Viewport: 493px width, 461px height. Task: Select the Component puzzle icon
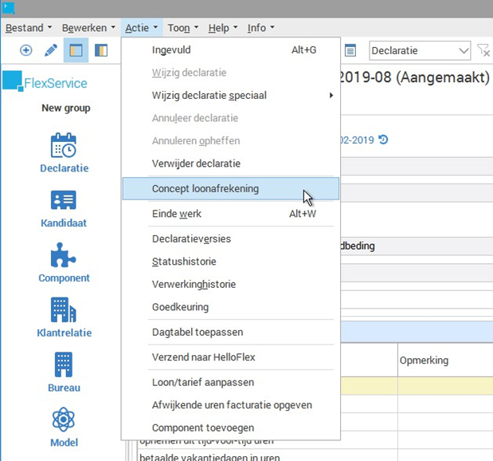coord(64,262)
